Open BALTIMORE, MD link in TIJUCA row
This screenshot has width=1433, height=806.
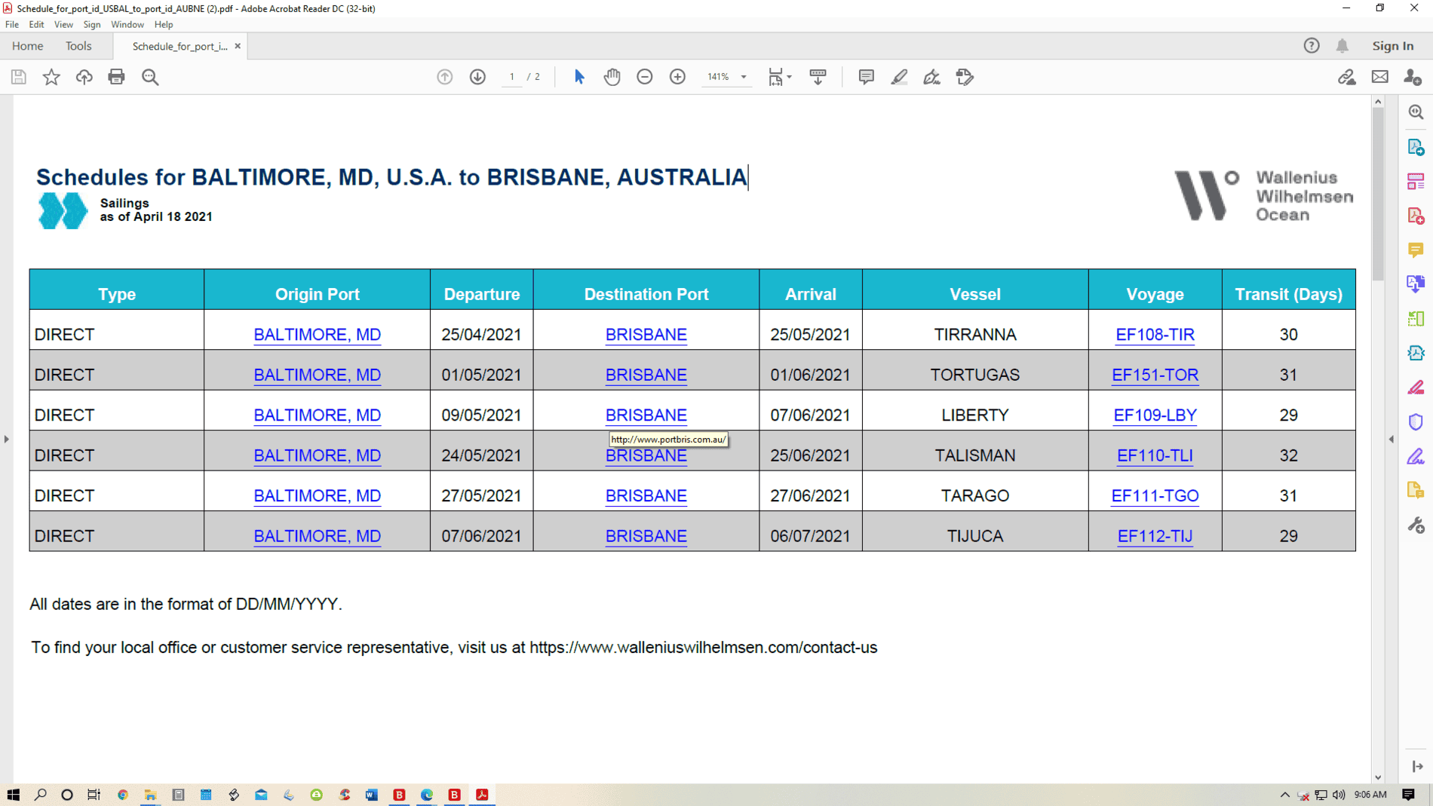(x=317, y=536)
